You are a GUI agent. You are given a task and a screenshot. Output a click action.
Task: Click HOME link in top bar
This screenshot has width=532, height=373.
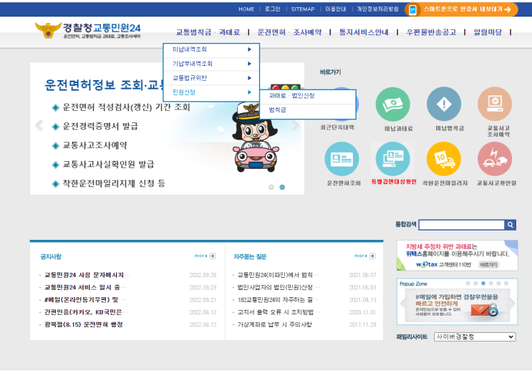click(246, 9)
